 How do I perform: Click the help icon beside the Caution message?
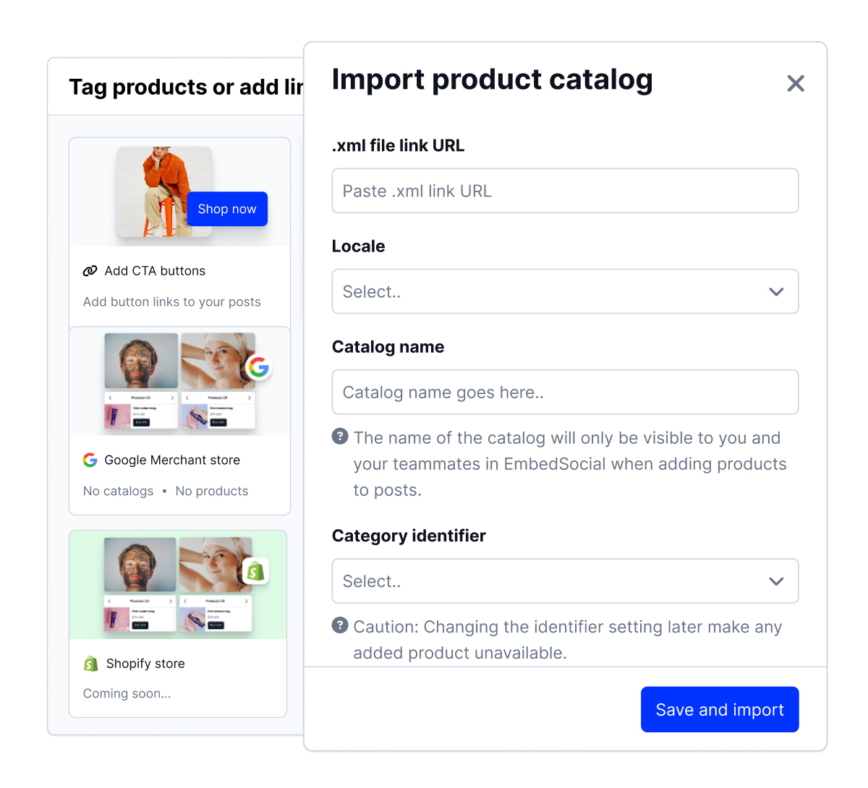[x=340, y=625]
